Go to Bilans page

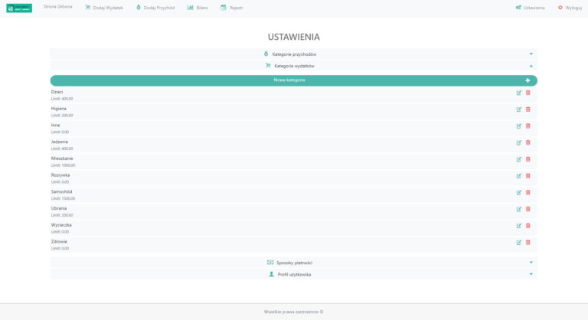tap(197, 8)
